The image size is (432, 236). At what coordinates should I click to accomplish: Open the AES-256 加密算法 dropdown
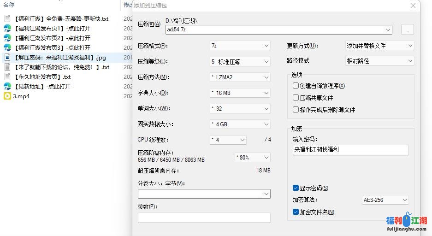pos(385,200)
